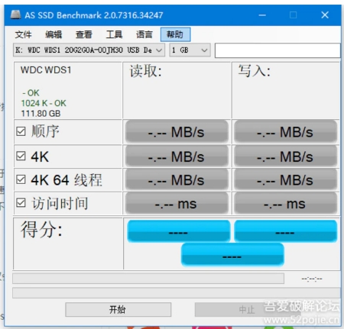
Task: Click the 4K read MB/s result
Action: [177, 156]
